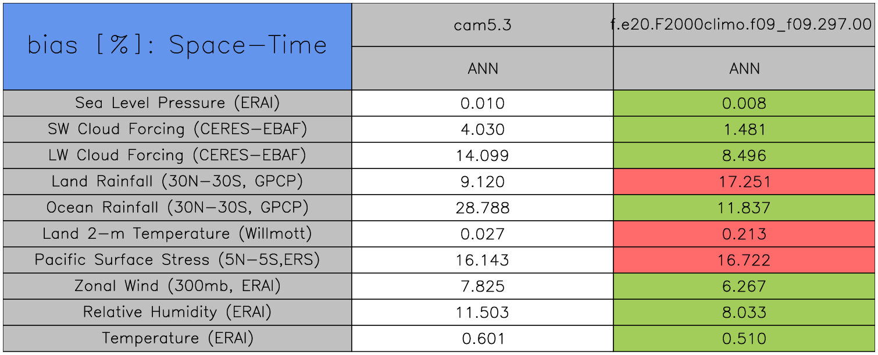Select the red cell with value 0.213
878x355 pixels.
(744, 234)
